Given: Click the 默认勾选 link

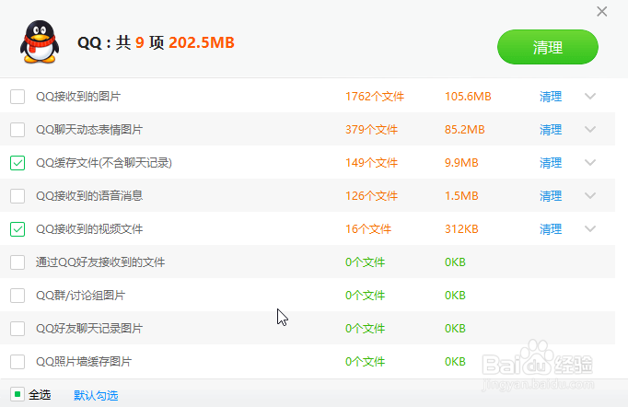Looking at the screenshot, I should [96, 395].
